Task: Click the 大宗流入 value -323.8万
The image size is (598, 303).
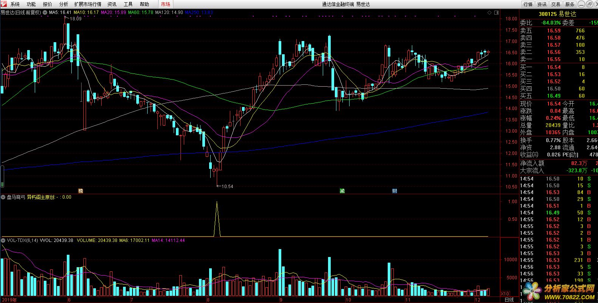Action: click(577, 170)
